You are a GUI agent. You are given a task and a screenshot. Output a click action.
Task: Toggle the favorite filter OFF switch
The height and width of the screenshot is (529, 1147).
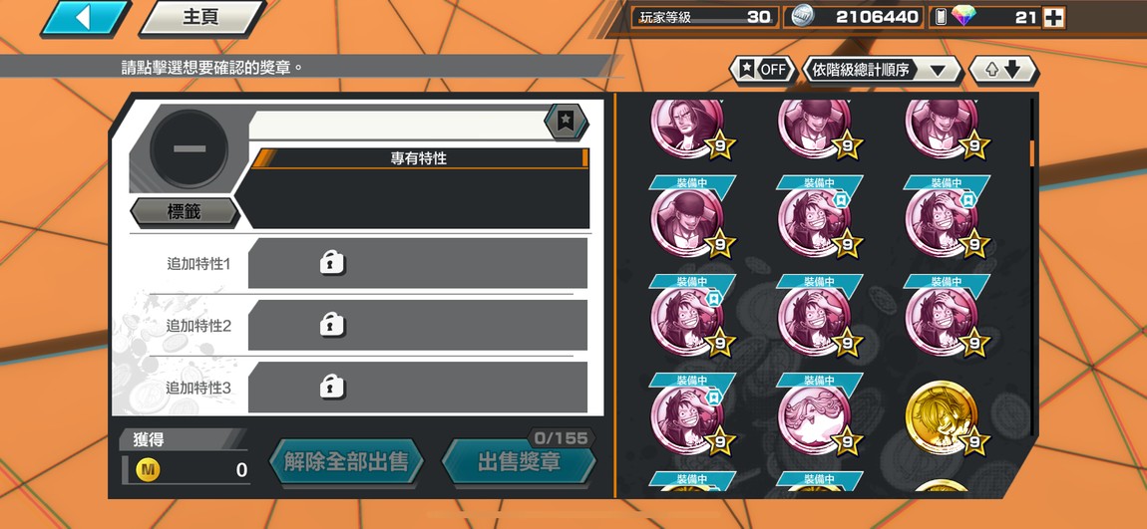(x=763, y=70)
